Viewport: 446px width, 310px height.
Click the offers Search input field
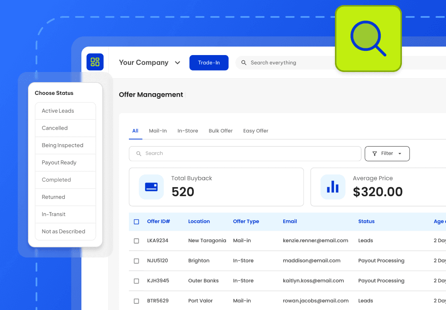coord(245,154)
